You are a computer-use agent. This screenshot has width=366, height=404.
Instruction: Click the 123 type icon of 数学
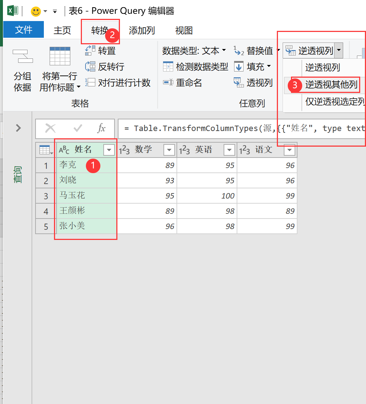click(x=124, y=150)
